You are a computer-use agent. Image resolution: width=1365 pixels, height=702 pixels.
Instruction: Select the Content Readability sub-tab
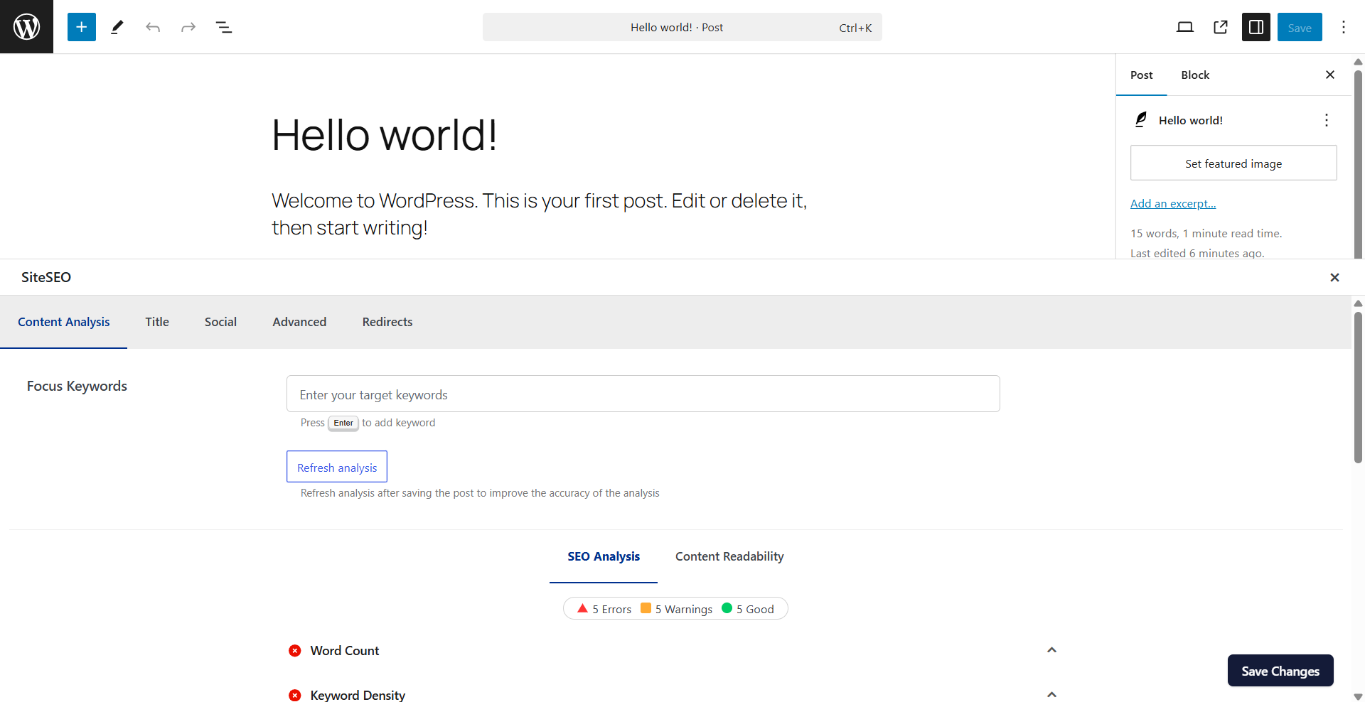pos(729,556)
